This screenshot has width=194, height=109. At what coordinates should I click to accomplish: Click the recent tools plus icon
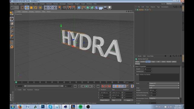coord(40,8)
